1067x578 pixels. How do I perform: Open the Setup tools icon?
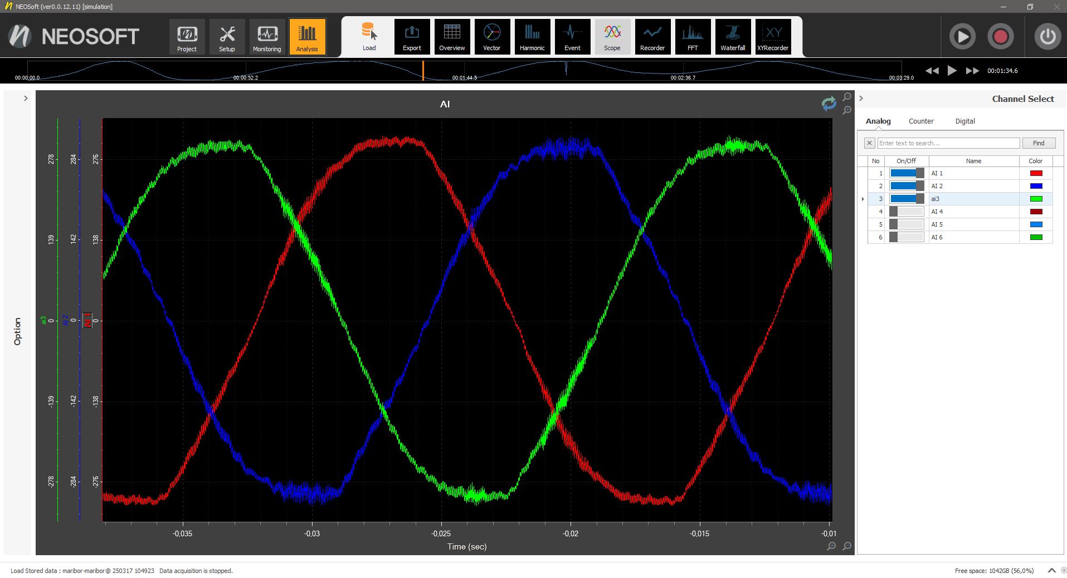point(227,37)
